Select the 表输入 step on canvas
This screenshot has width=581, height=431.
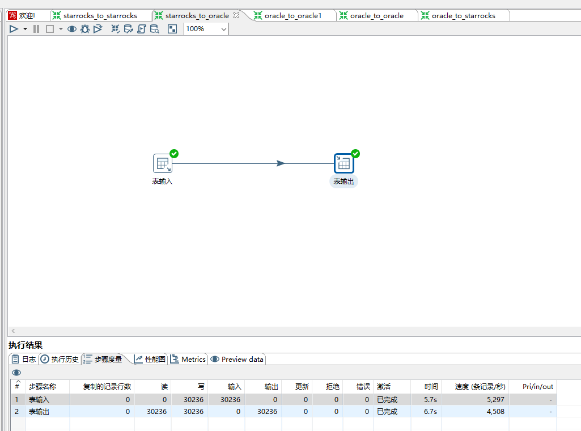162,164
